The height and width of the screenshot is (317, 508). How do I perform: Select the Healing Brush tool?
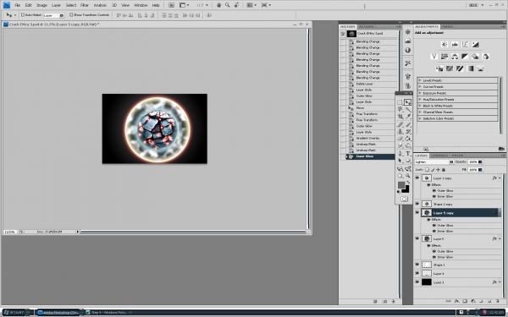[400, 124]
